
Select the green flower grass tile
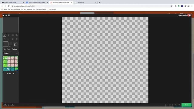pyautogui.click(x=5, y=58)
